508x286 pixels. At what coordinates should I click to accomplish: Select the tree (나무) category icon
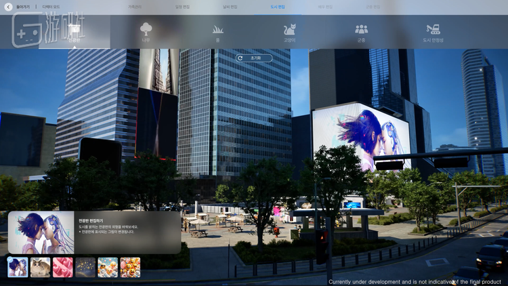[146, 31]
